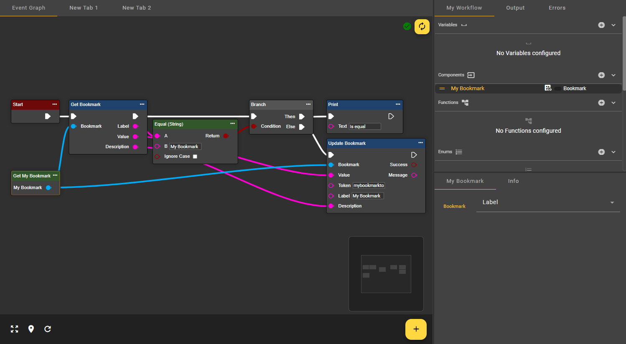Open the Update Bookmark node three-dot menu

pos(420,143)
